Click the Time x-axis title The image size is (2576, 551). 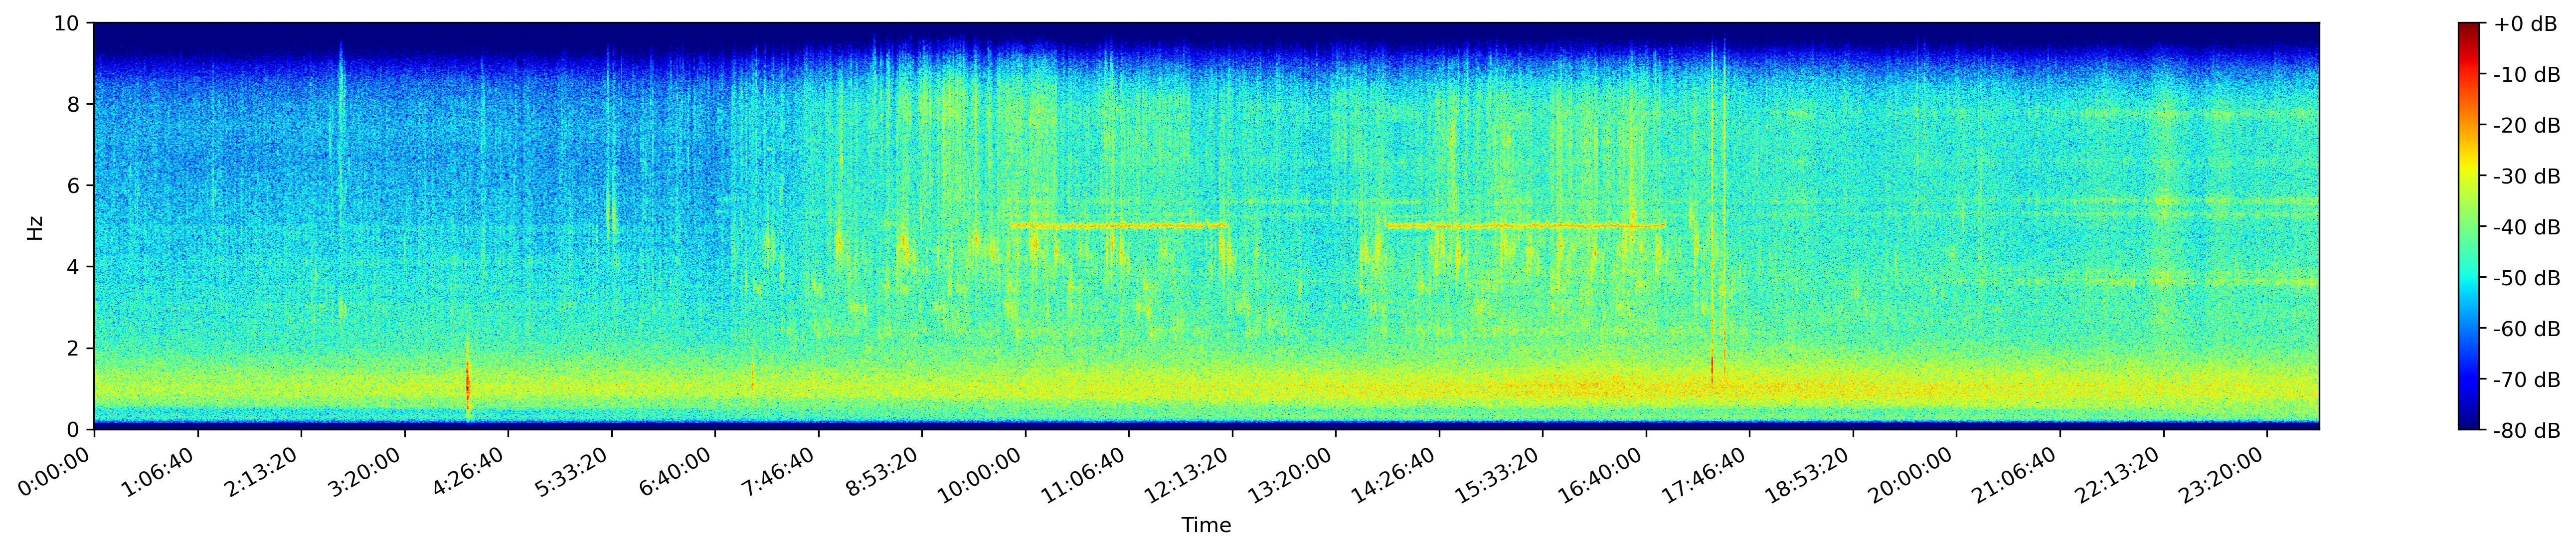pos(1206,525)
